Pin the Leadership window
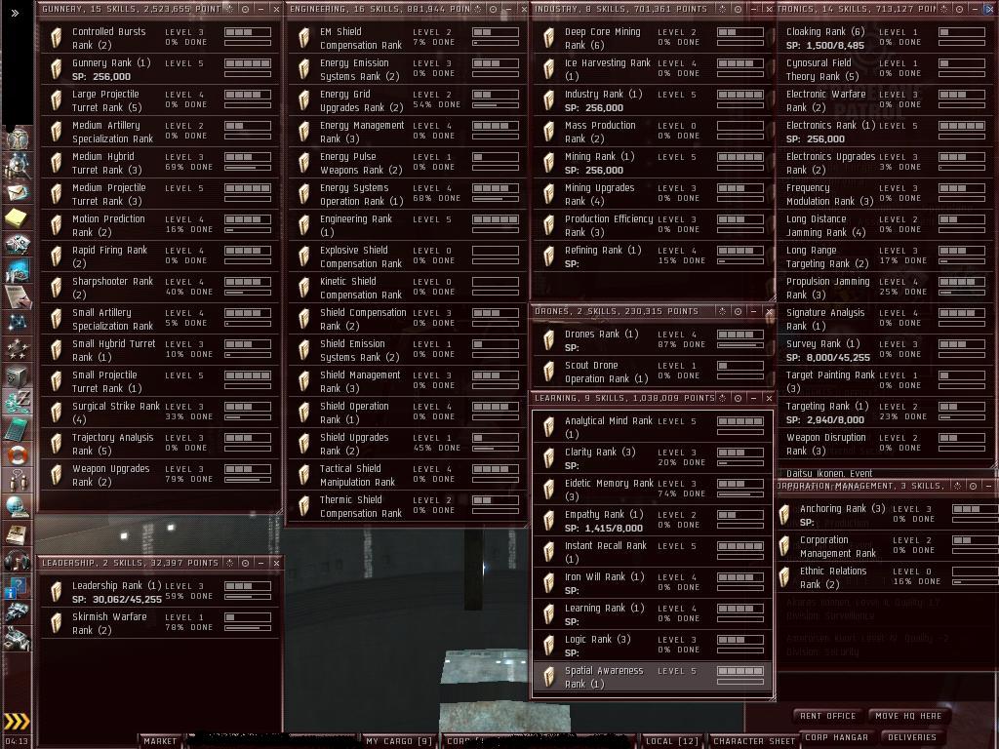Screen dimensions: 999x749 230,563
